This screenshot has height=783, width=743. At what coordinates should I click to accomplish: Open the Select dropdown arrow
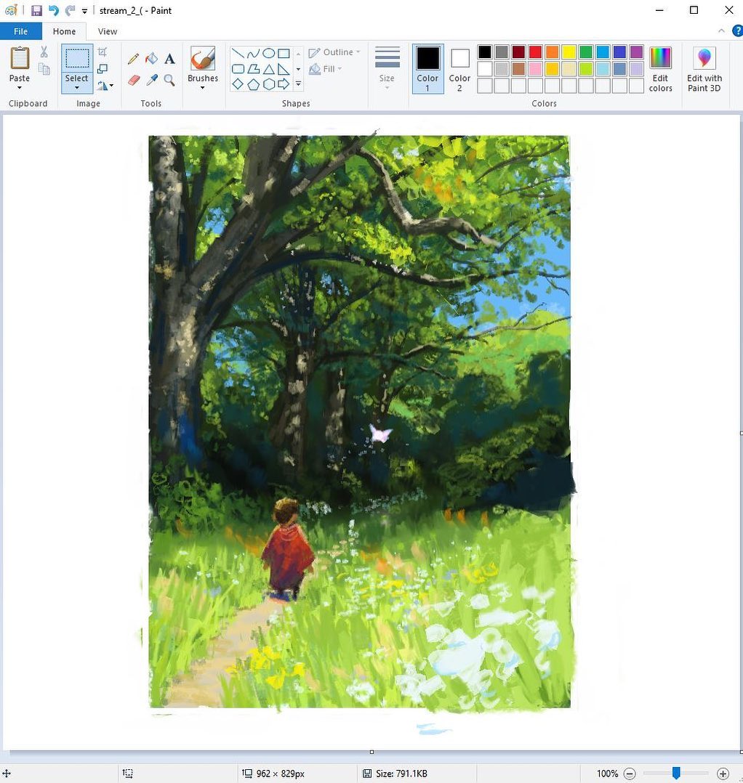coord(77,88)
